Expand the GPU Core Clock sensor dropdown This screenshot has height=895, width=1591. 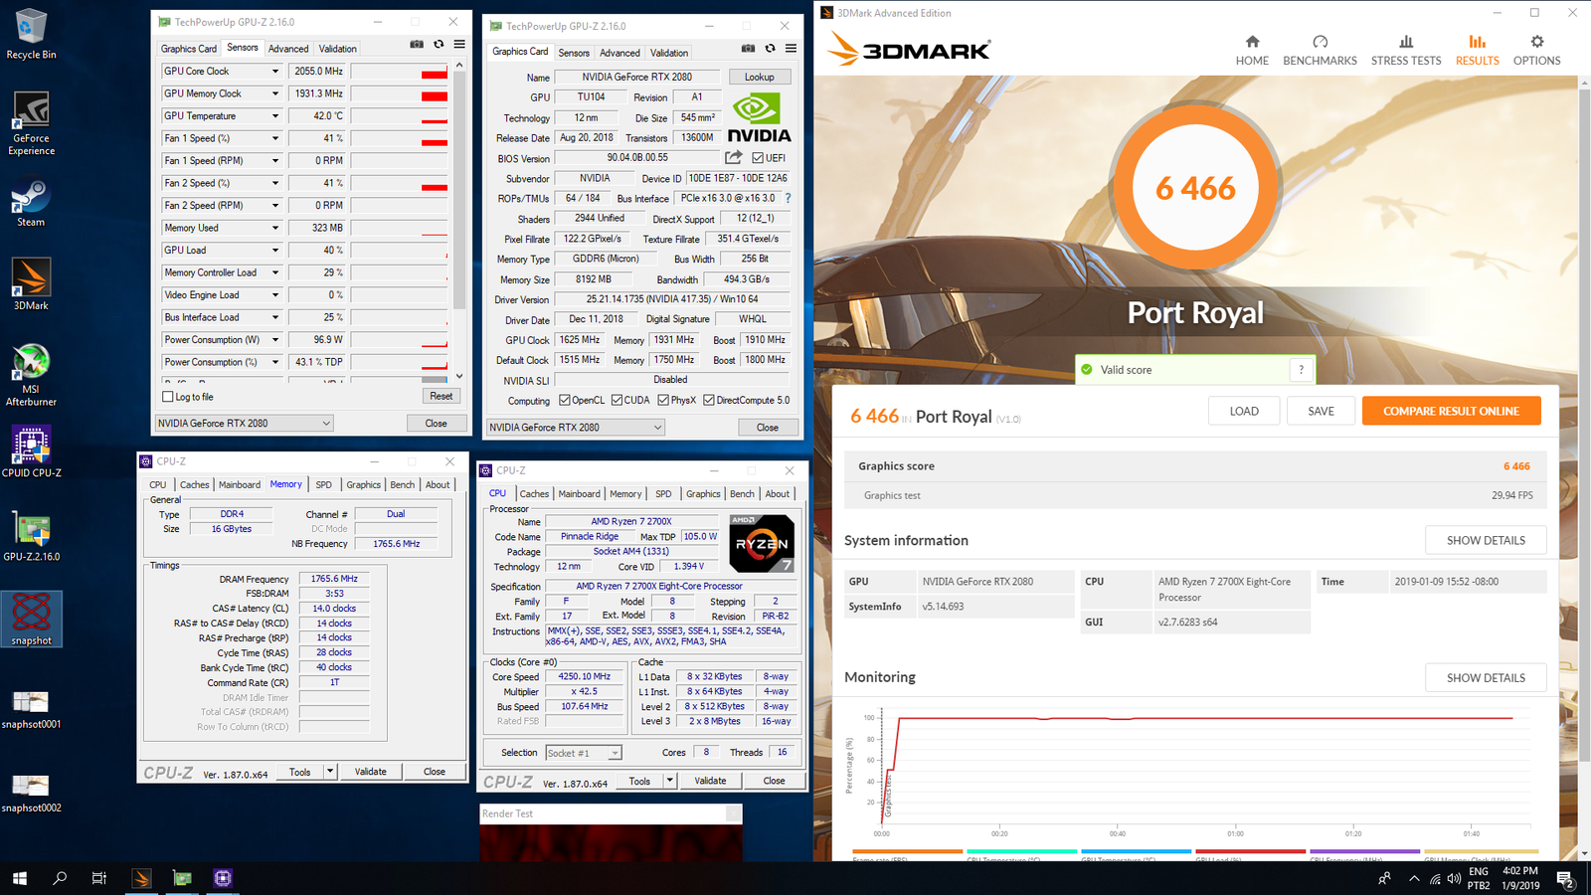pyautogui.click(x=275, y=72)
